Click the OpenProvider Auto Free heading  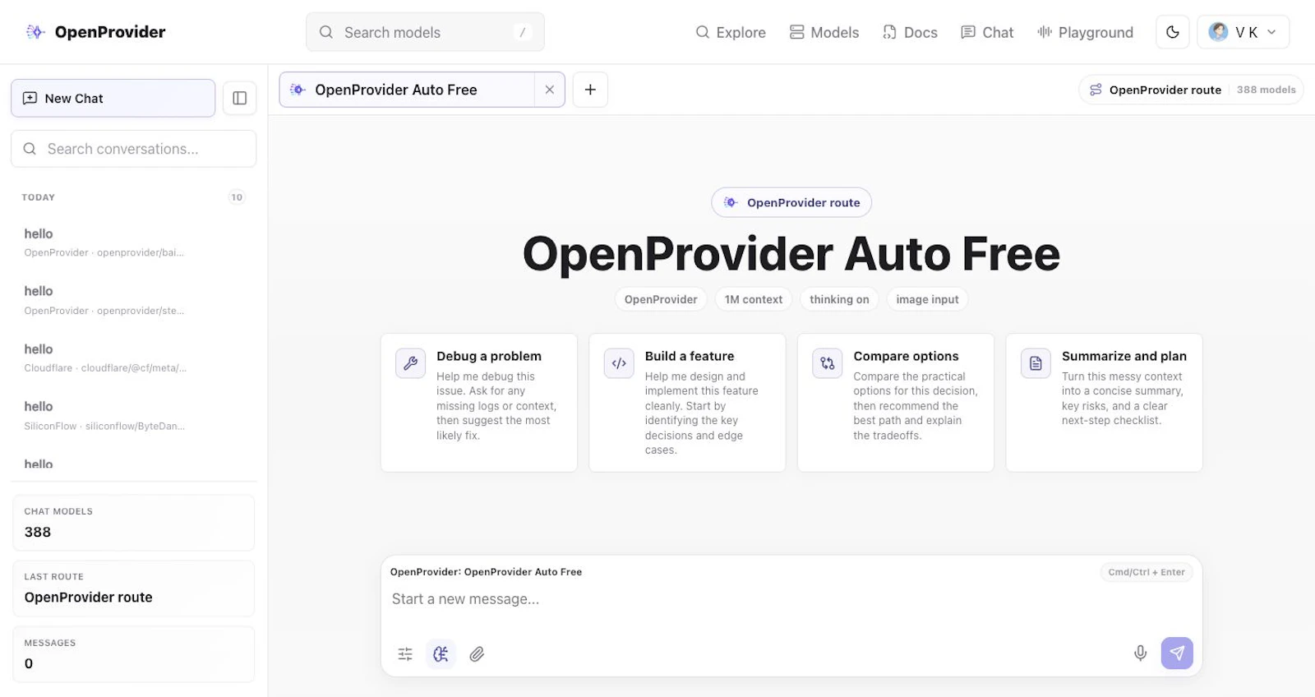[x=791, y=253]
